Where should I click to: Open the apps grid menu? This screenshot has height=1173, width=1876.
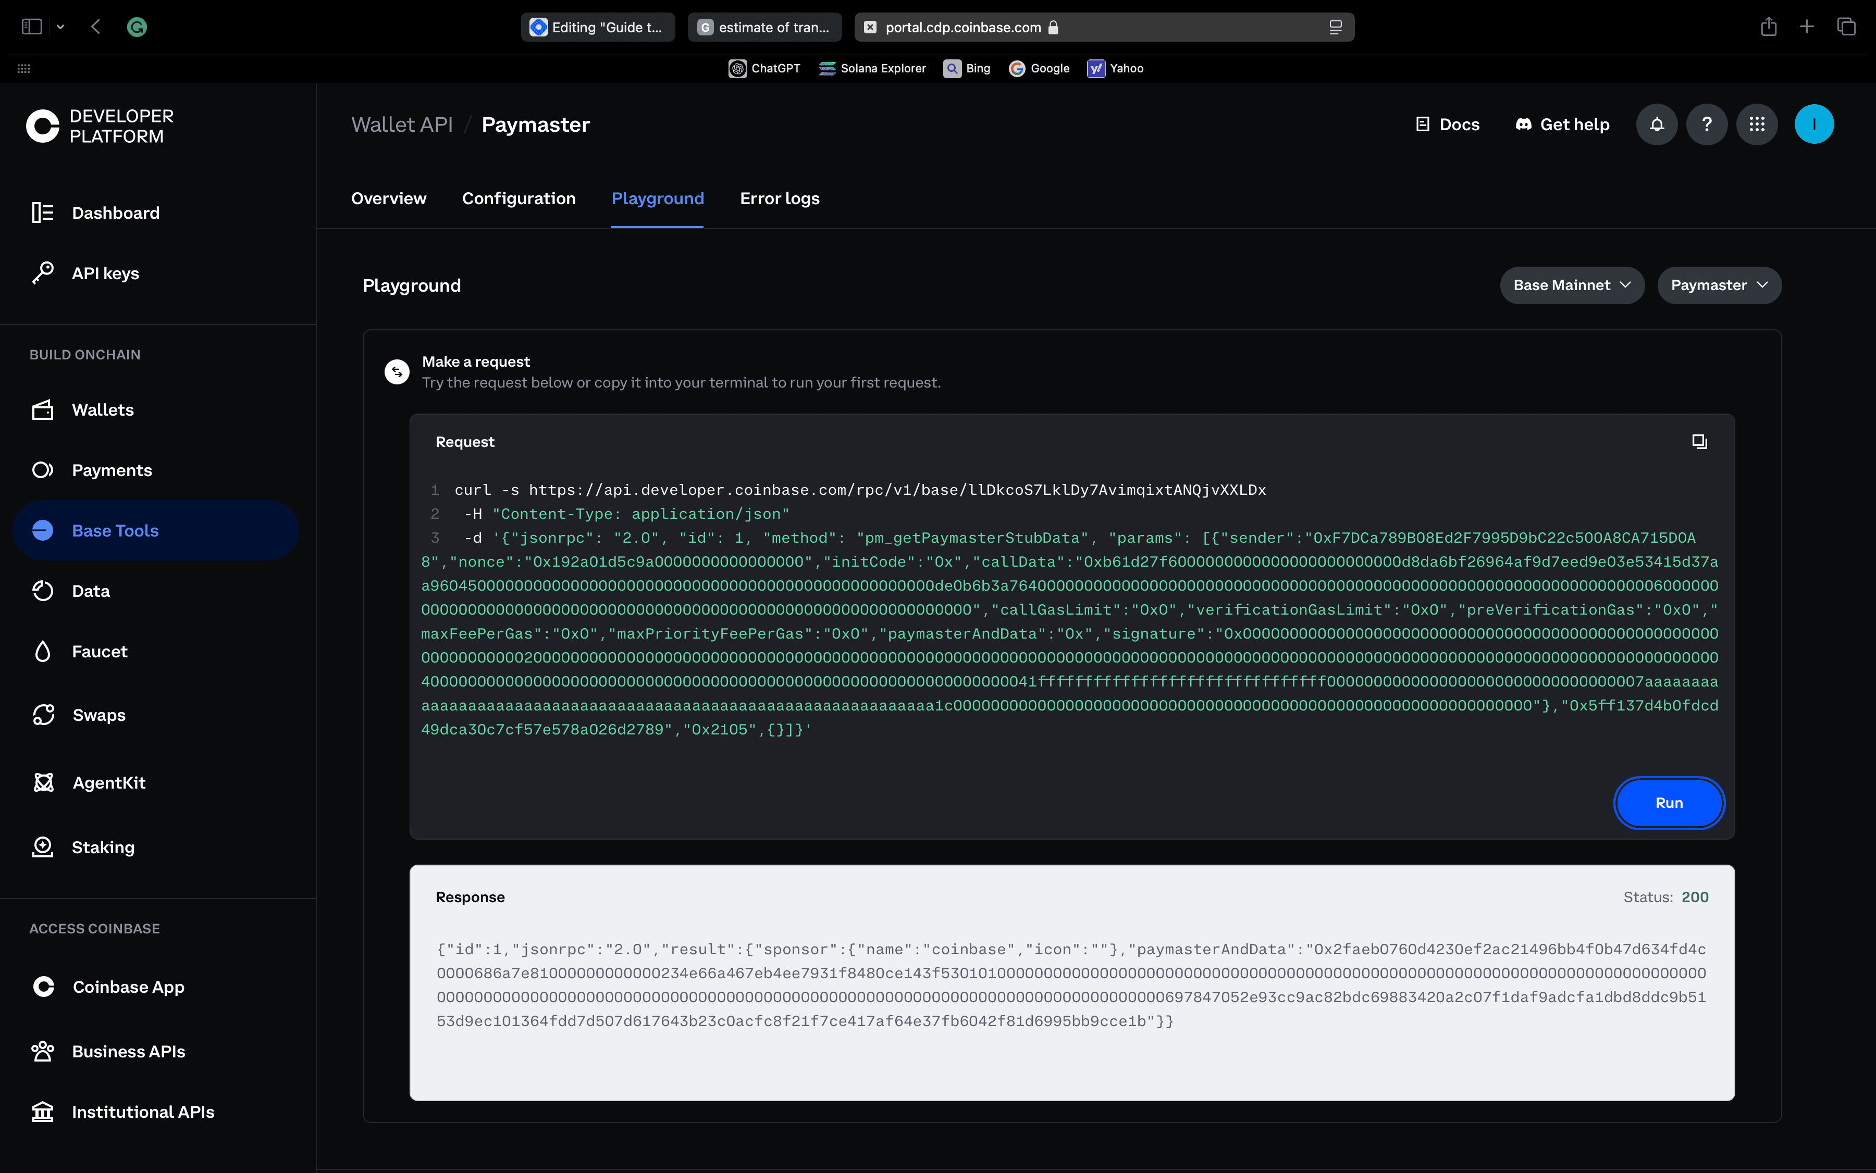coord(1757,124)
